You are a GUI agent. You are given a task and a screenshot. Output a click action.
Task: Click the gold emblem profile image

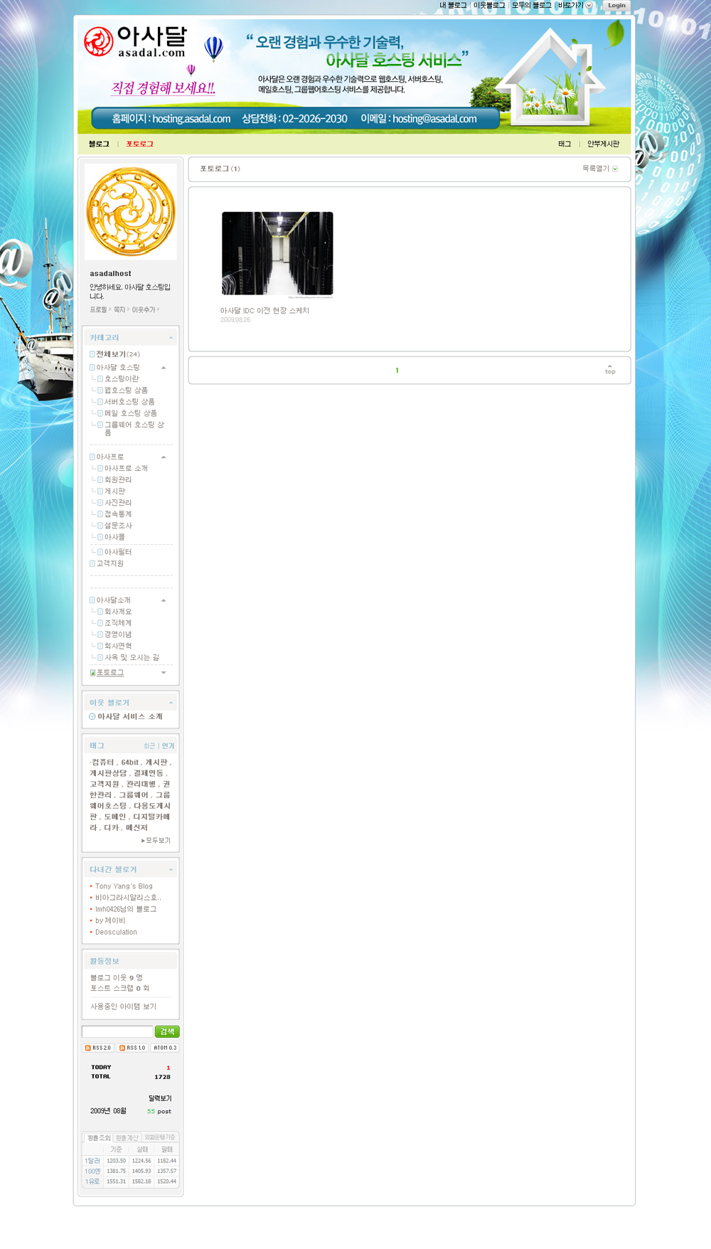131,212
